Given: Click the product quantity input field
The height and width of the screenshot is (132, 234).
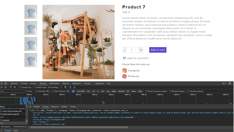Looking at the screenshot, I should click(x=133, y=50).
